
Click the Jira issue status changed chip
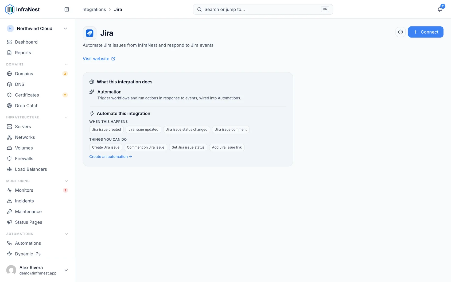tap(186, 129)
